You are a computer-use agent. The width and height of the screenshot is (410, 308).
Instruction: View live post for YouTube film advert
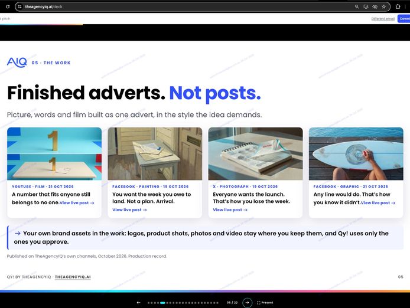77,203
